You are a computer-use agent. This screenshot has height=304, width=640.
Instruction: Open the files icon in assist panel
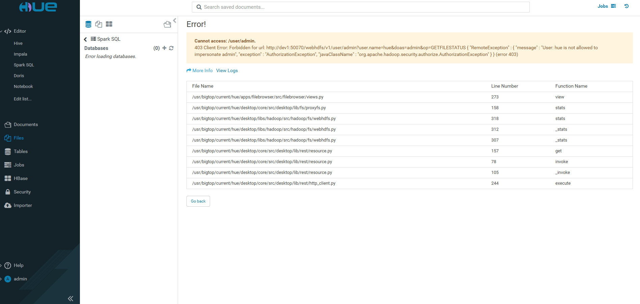98,24
